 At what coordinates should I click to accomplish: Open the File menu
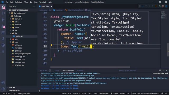click(x=7, y=2)
